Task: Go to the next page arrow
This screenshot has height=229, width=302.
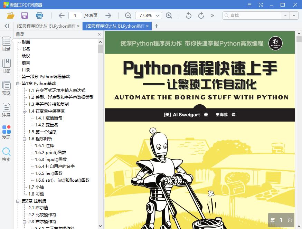Action: [x=108, y=16]
